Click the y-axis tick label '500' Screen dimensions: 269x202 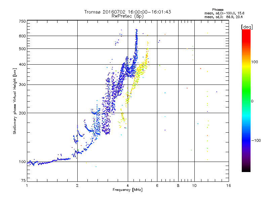click(x=22, y=49)
